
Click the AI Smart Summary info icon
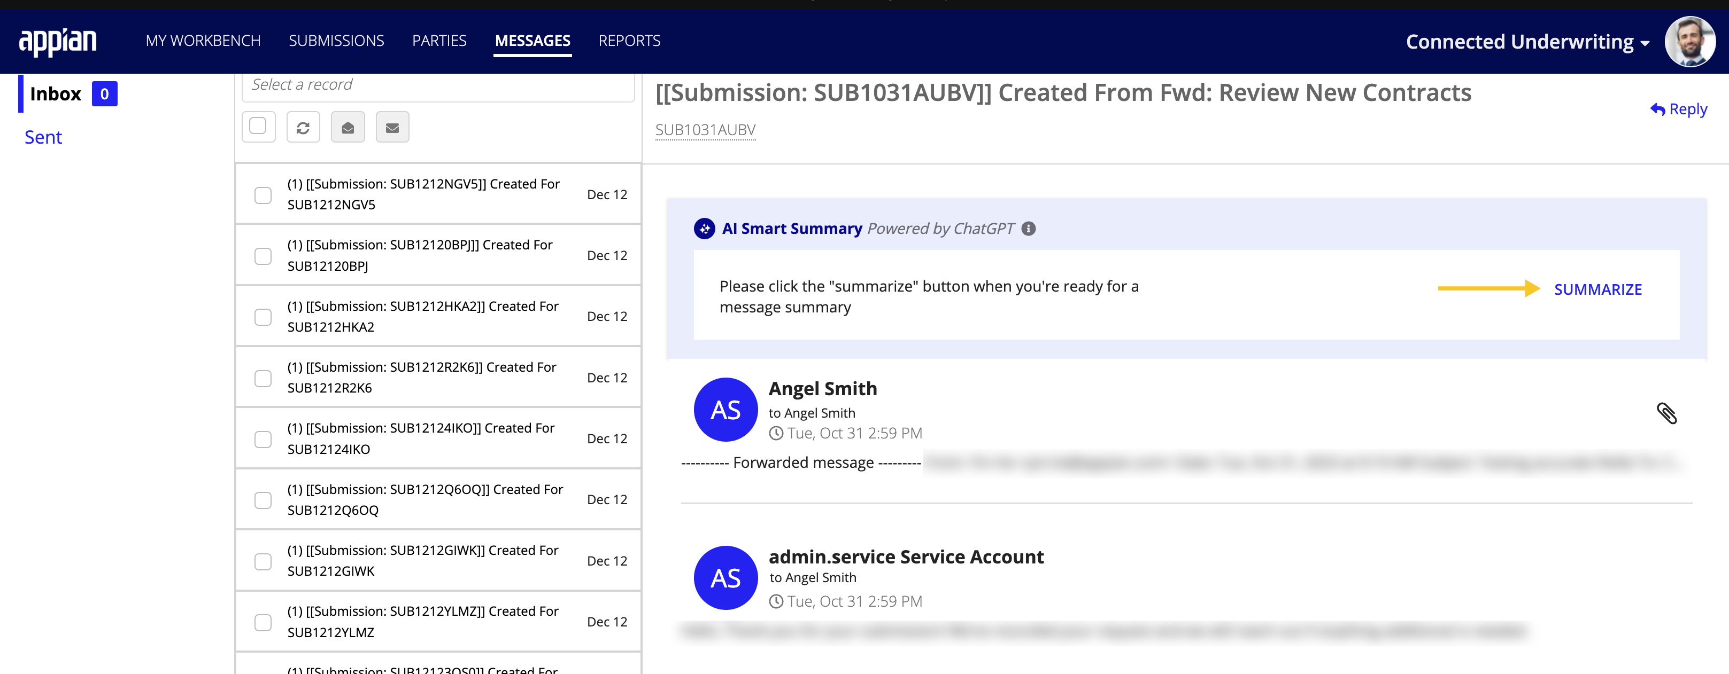[1028, 229]
